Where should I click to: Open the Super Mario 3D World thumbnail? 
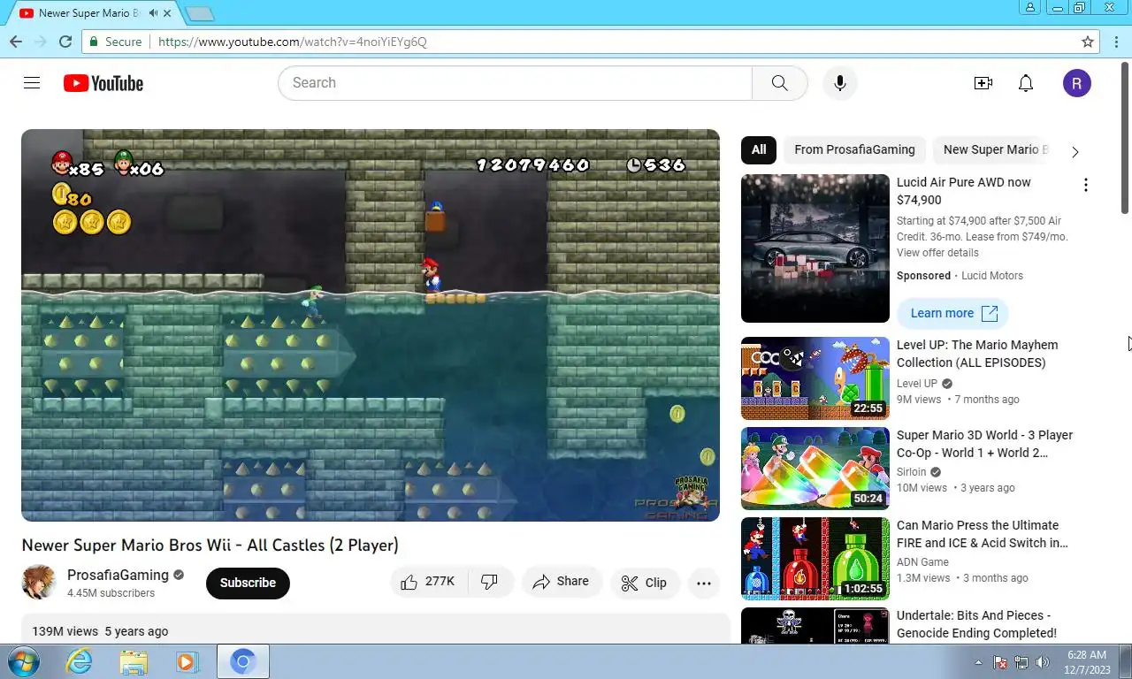[x=815, y=469]
